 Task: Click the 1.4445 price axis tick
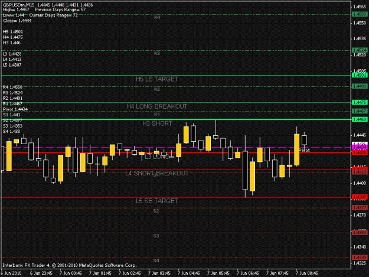pyautogui.click(x=360, y=135)
